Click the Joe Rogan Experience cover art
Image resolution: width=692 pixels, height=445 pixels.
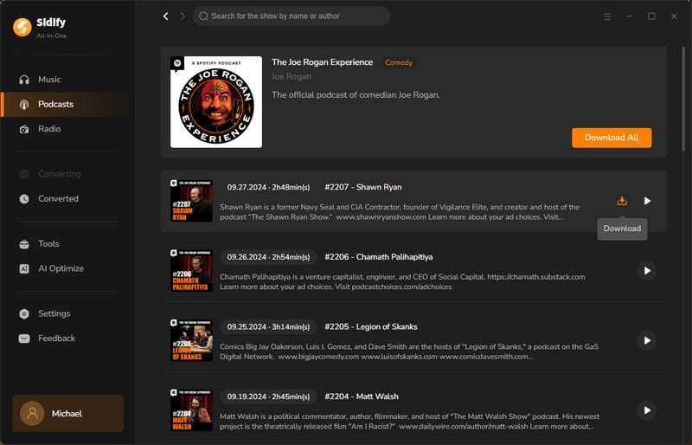[x=216, y=102]
